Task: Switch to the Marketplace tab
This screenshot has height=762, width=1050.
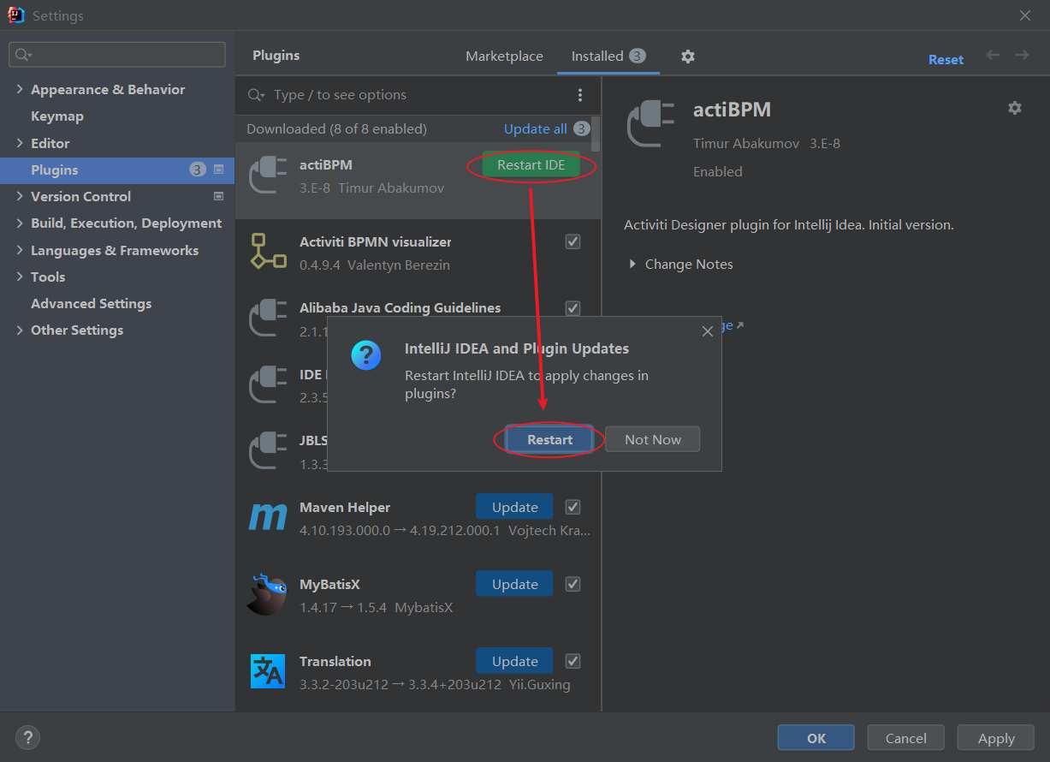Action: (x=504, y=56)
